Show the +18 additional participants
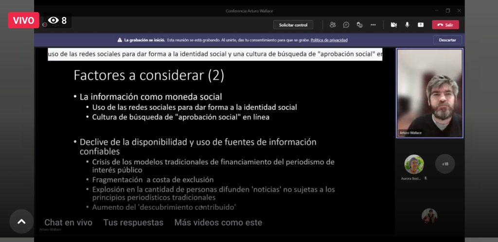 tap(445, 164)
